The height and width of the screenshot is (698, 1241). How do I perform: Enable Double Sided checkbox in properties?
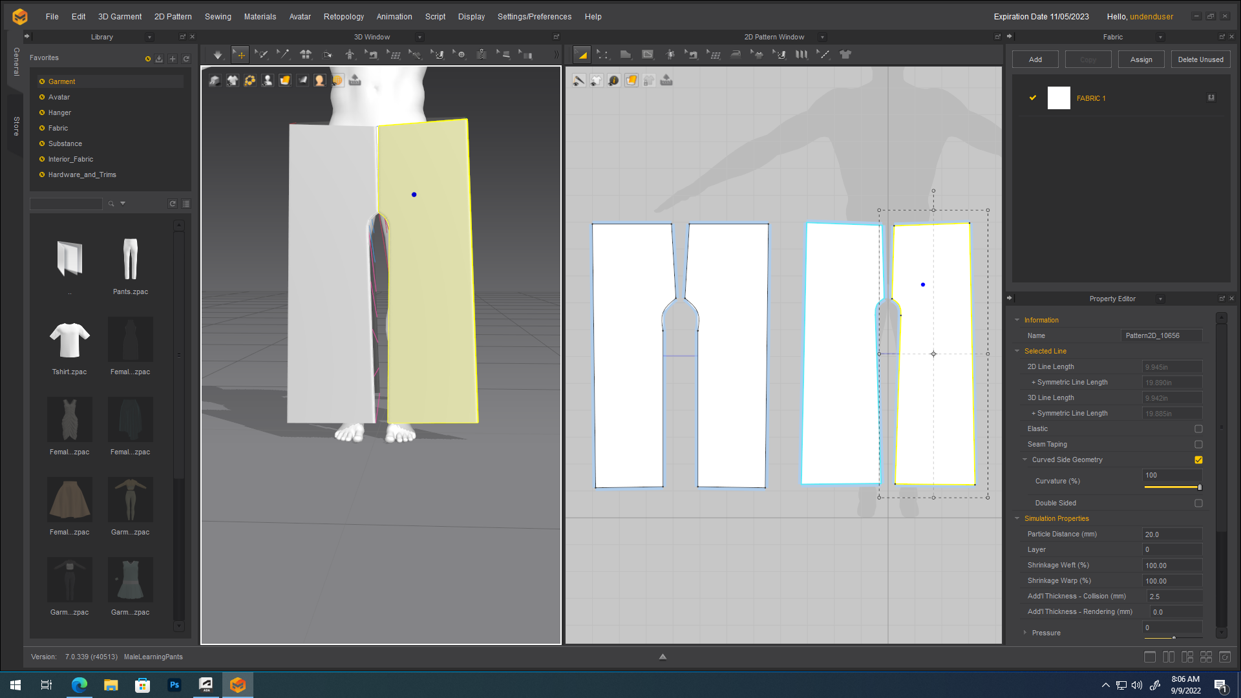1199,503
